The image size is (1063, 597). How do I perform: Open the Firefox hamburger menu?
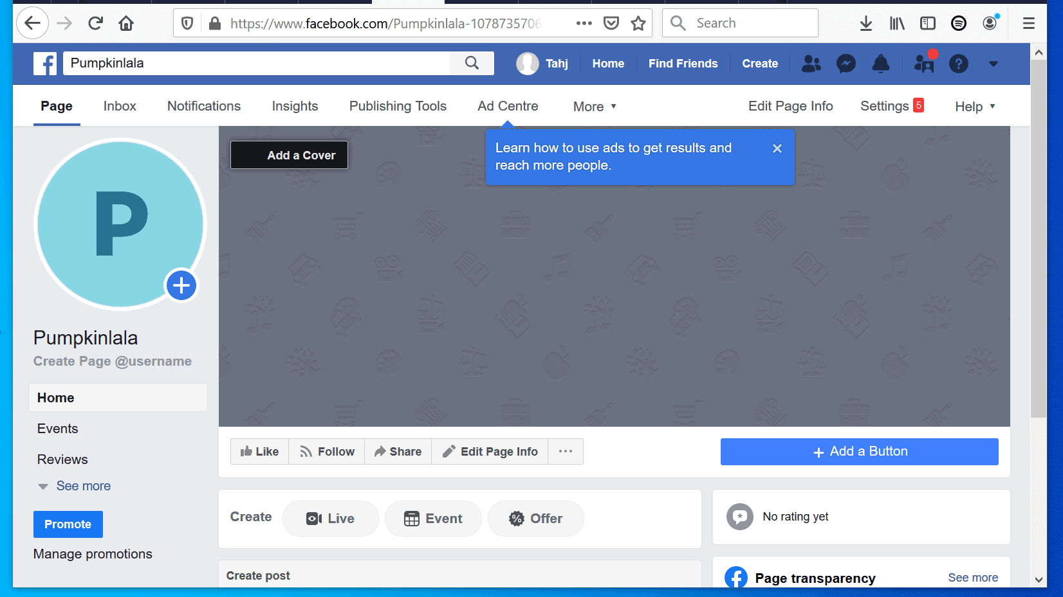1029,24
